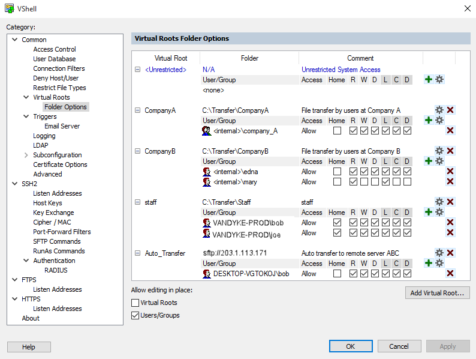The image size is (476, 359).
Task: Click the Help button
Action: (x=29, y=347)
